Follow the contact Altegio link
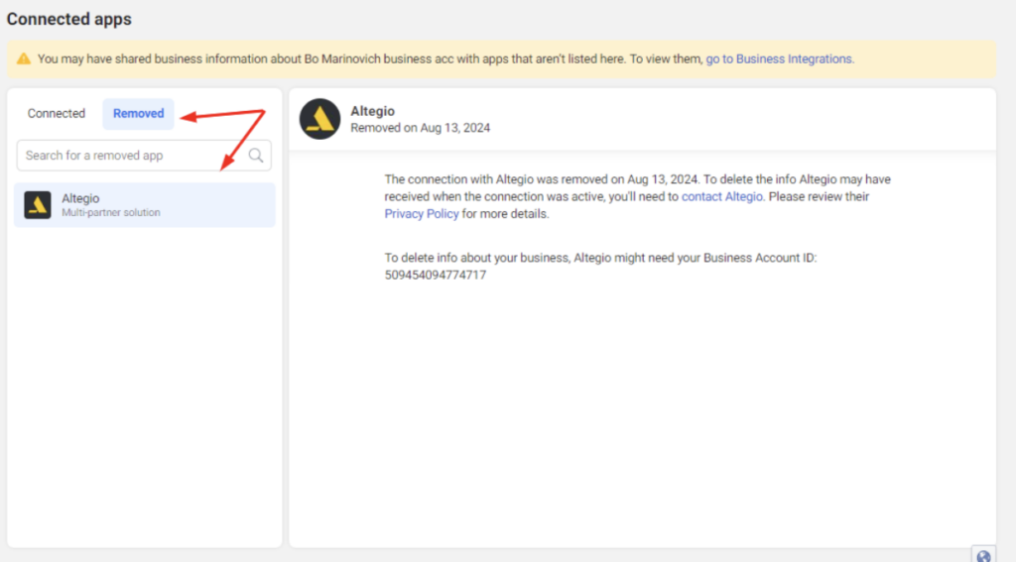Image resolution: width=1016 pixels, height=562 pixels. tap(721, 197)
